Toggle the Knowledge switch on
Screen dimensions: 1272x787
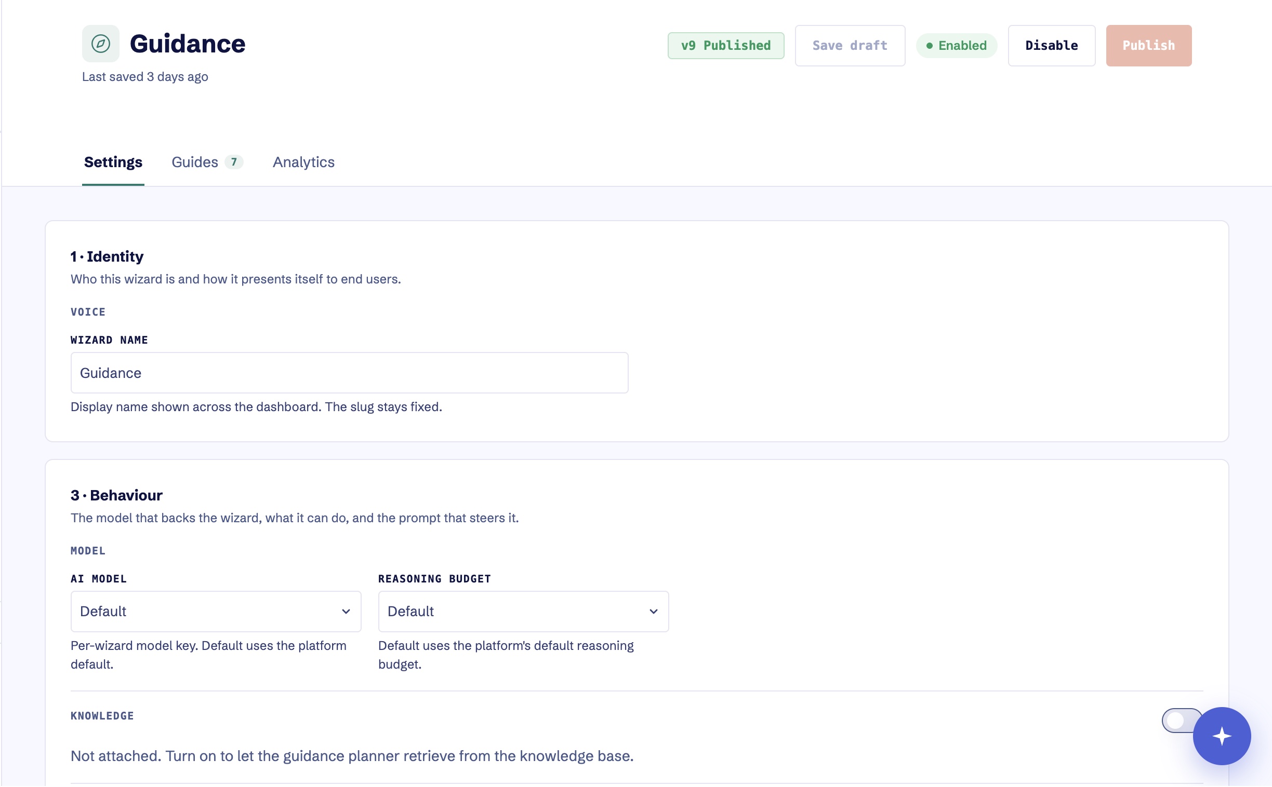tap(1182, 720)
